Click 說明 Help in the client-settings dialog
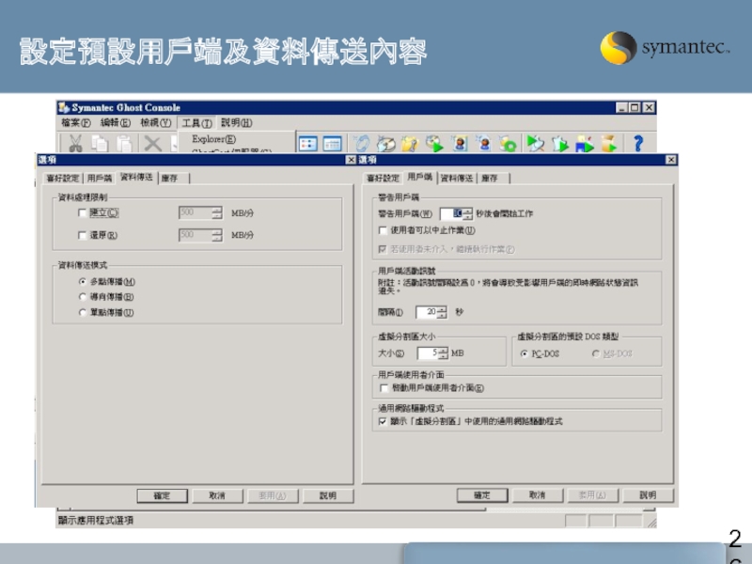The image size is (752, 564). pyautogui.click(x=648, y=495)
